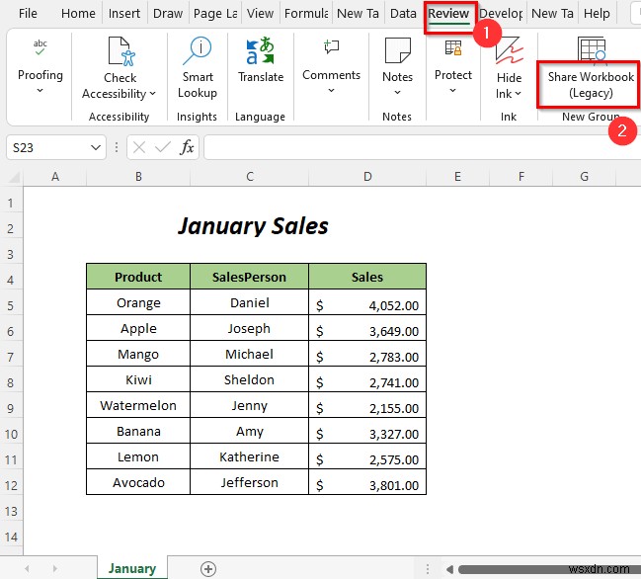
Task: Open Smart Lookup magnifier icon
Action: tap(198, 51)
